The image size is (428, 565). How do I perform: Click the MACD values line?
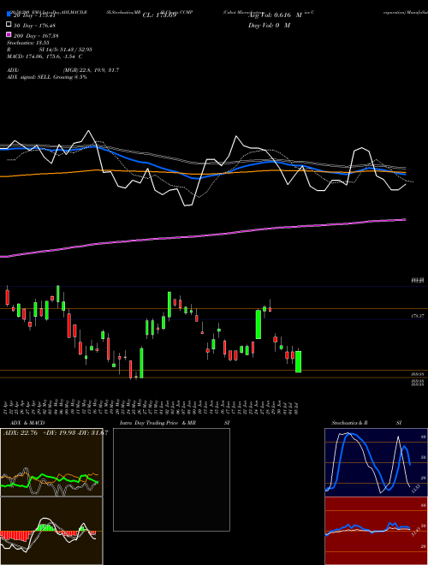click(x=45, y=56)
